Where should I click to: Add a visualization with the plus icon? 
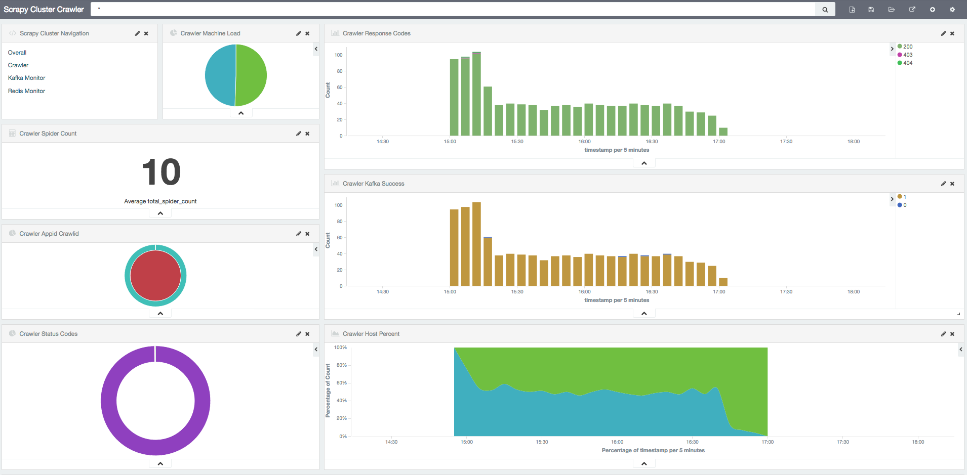tap(933, 10)
